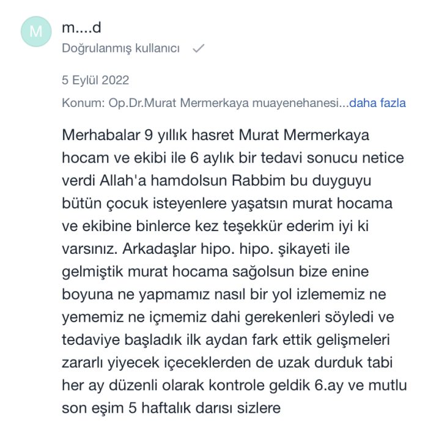The height and width of the screenshot is (428, 428).
Task: Click the verified user checkmark icon
Action: [197, 48]
